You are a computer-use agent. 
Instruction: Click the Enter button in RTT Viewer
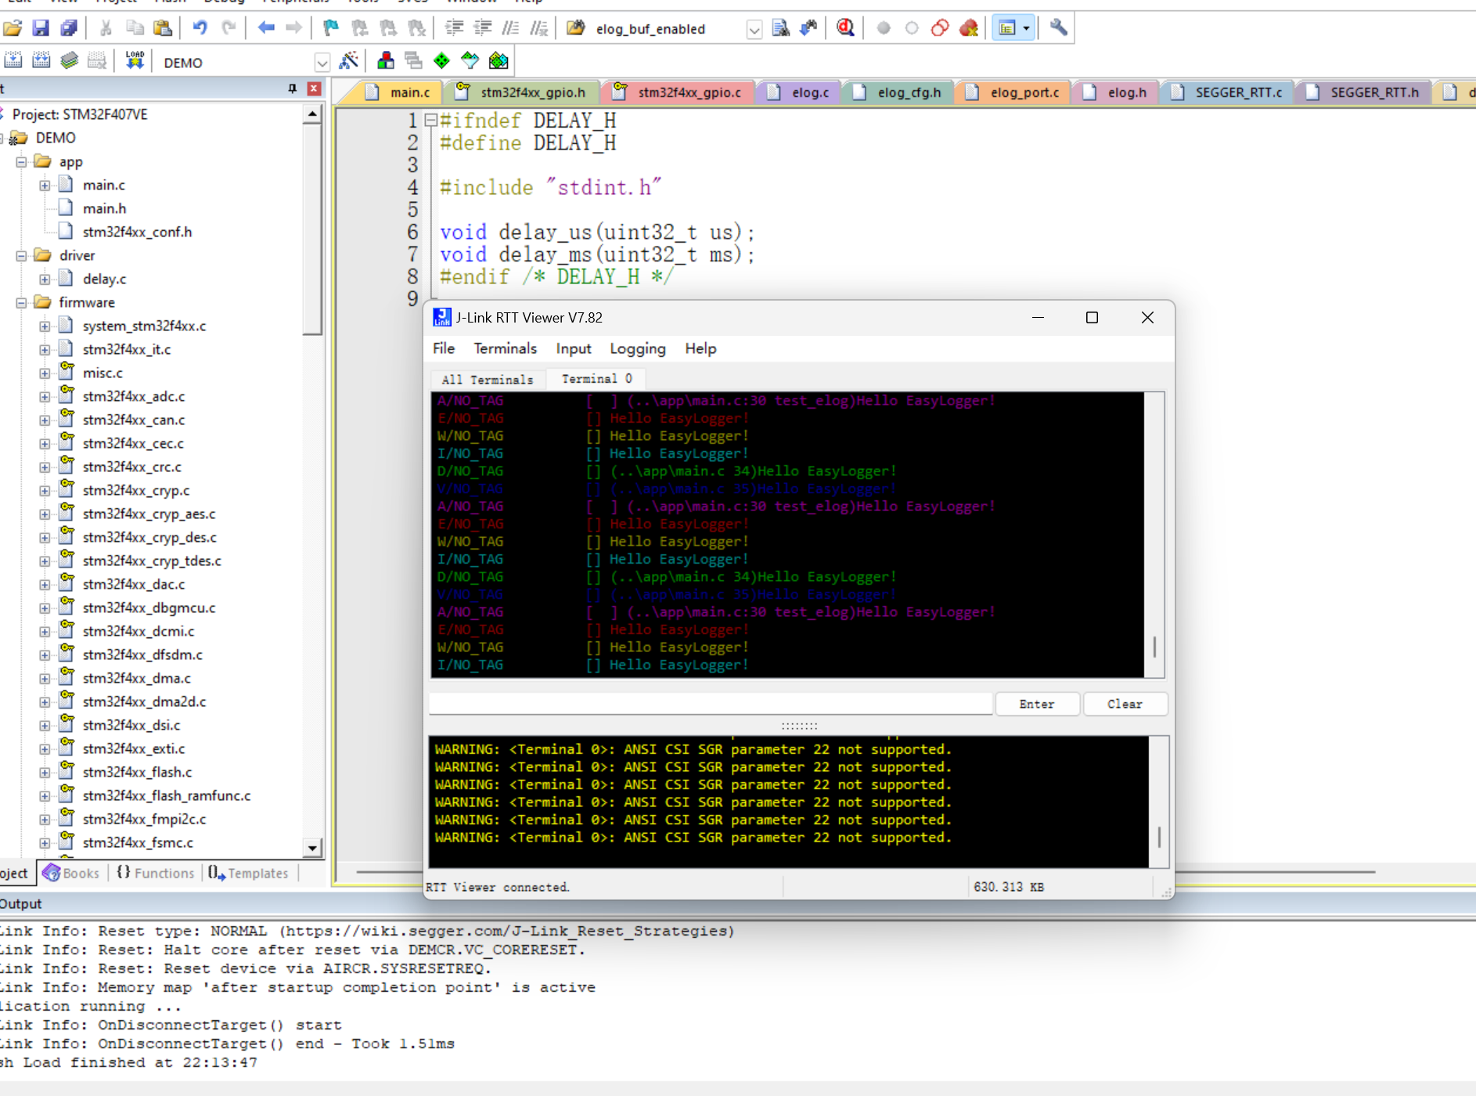click(1037, 704)
